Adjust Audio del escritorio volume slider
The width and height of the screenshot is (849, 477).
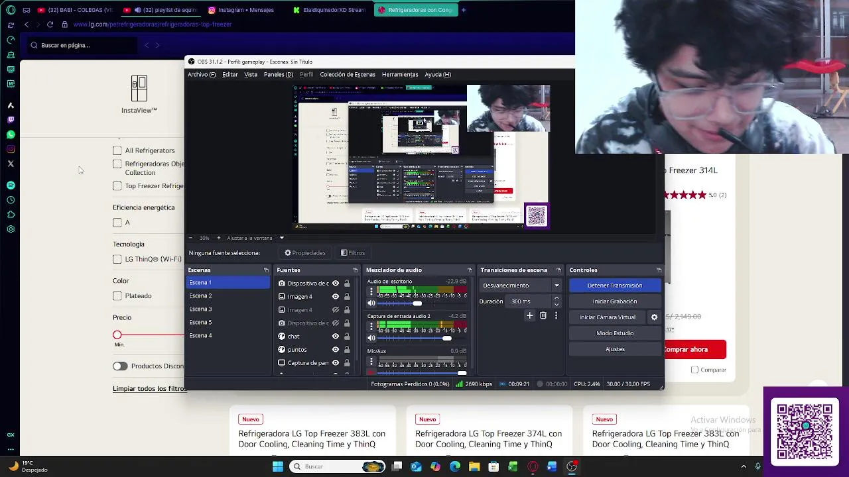click(x=417, y=303)
